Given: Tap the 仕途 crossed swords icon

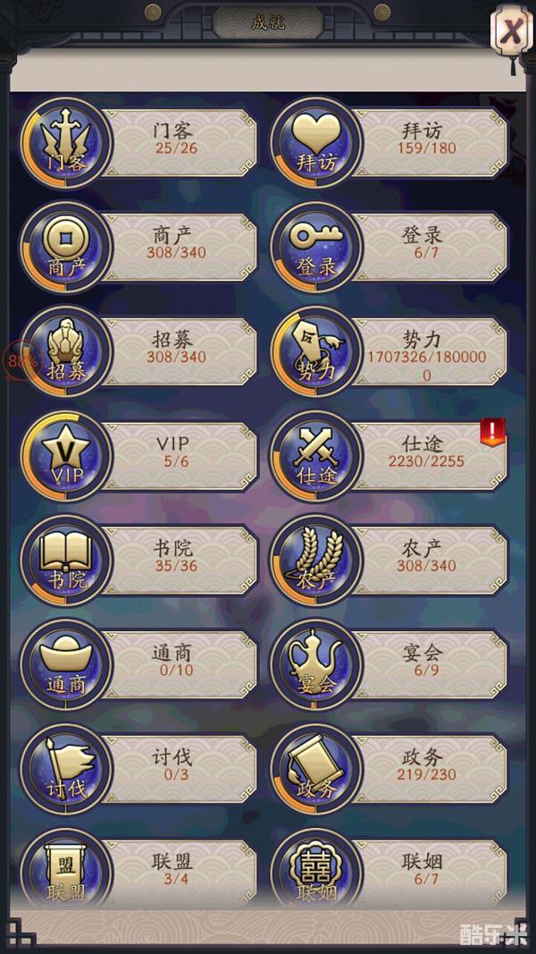Looking at the screenshot, I should 316,457.
